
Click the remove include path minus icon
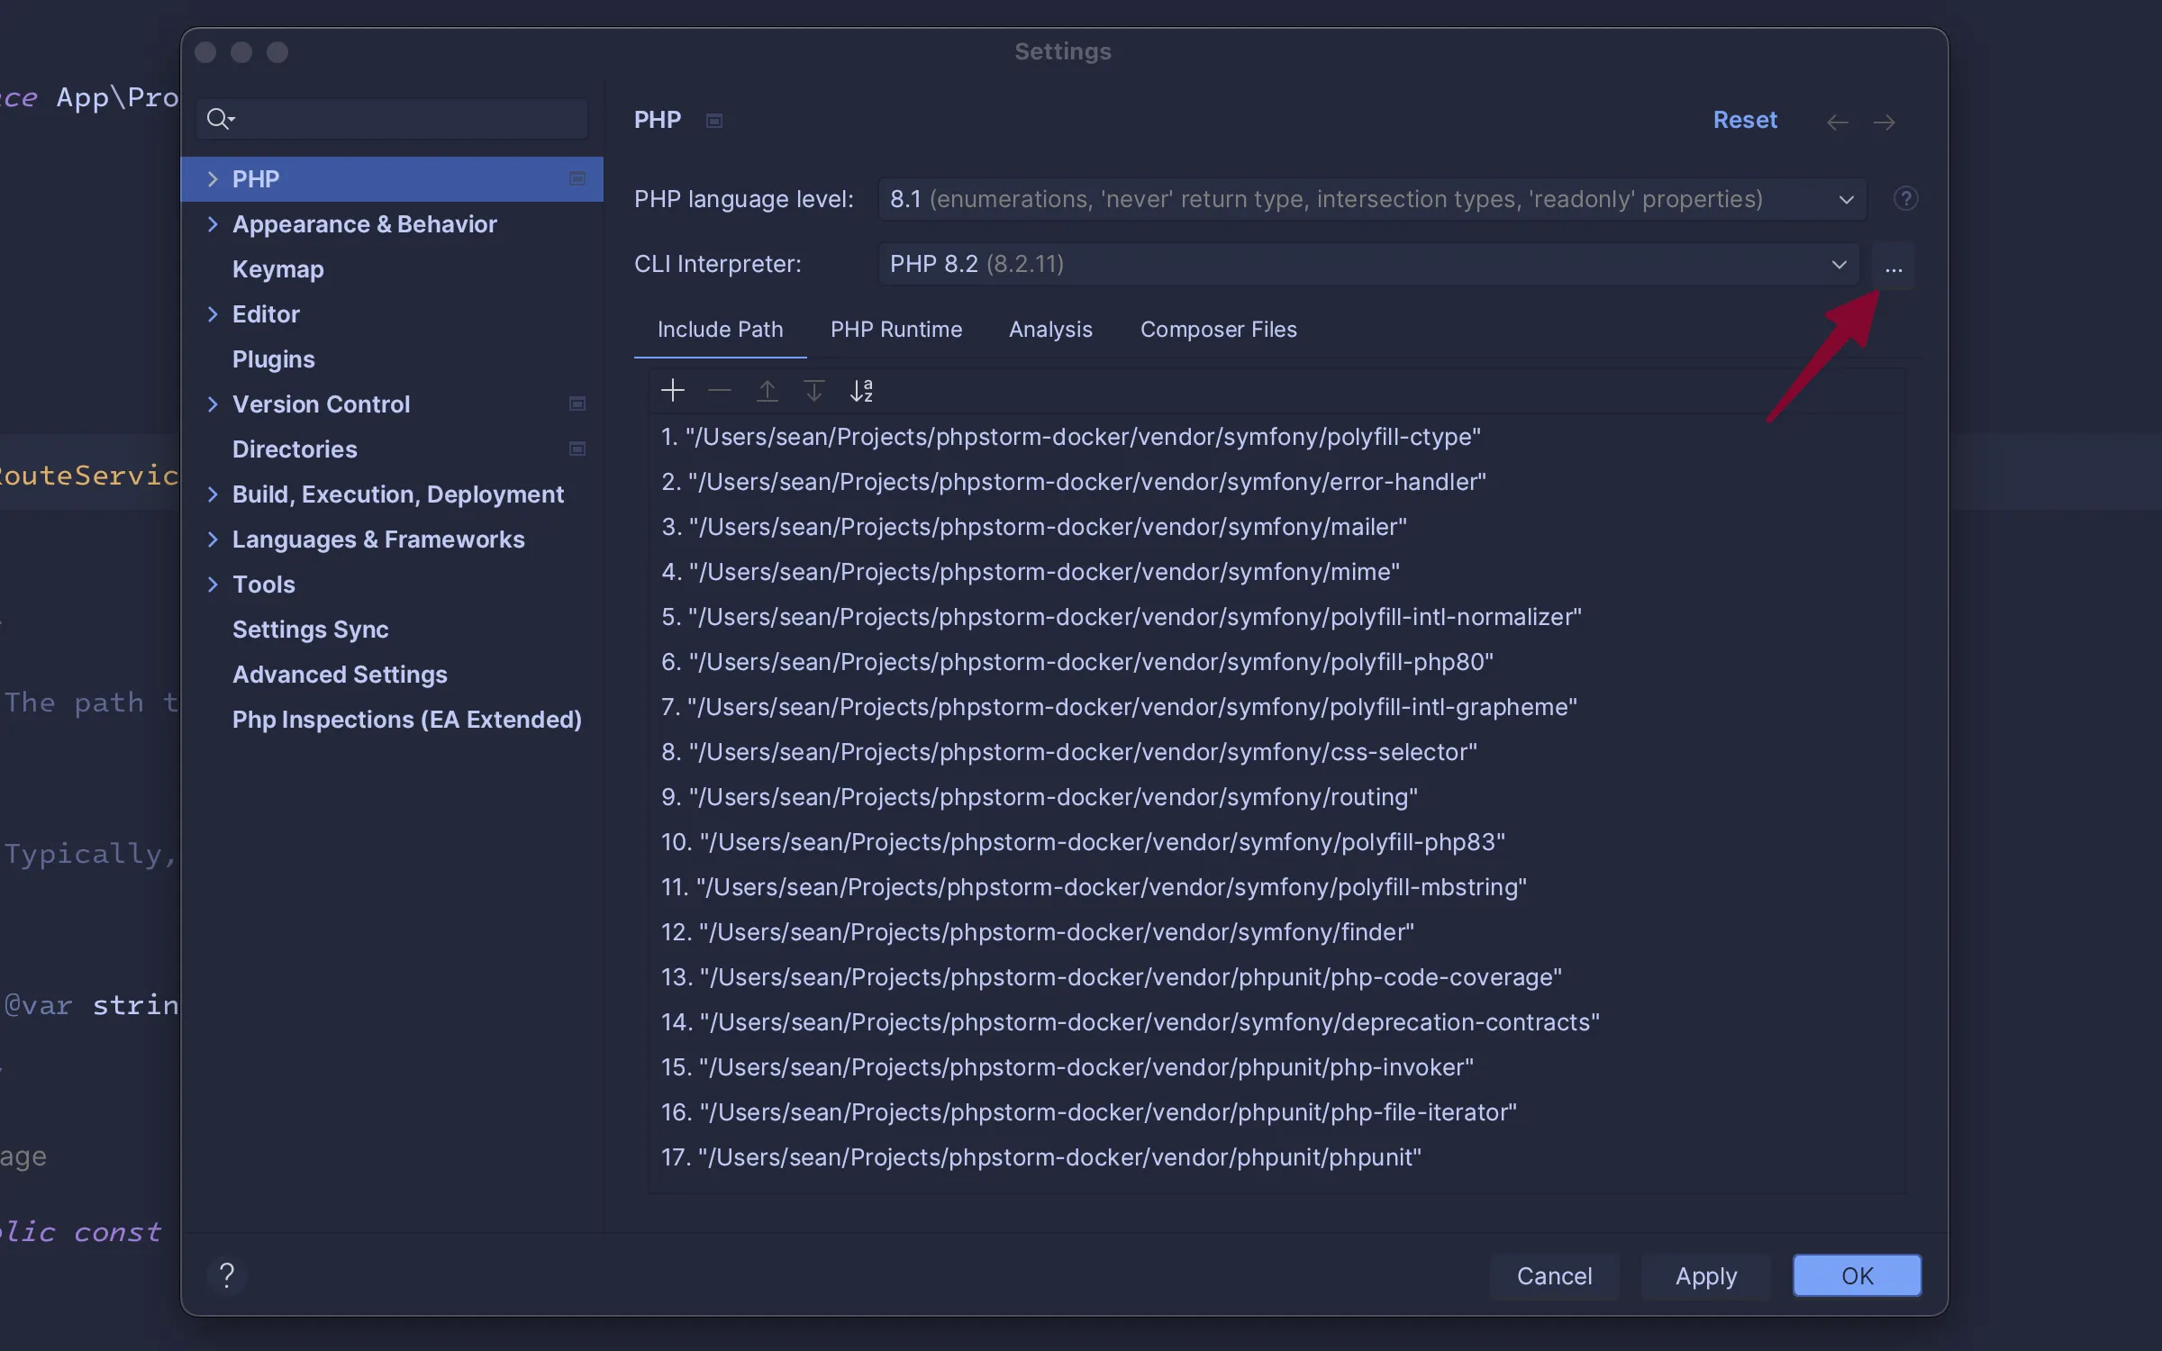click(x=720, y=390)
